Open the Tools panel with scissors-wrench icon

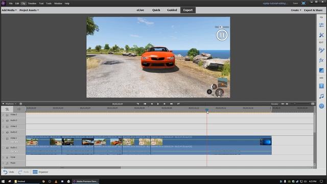(321, 35)
